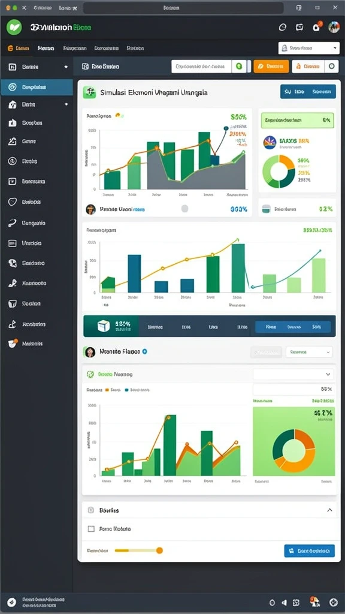Open the white dropdown in the top-right header

pyautogui.click(x=308, y=48)
